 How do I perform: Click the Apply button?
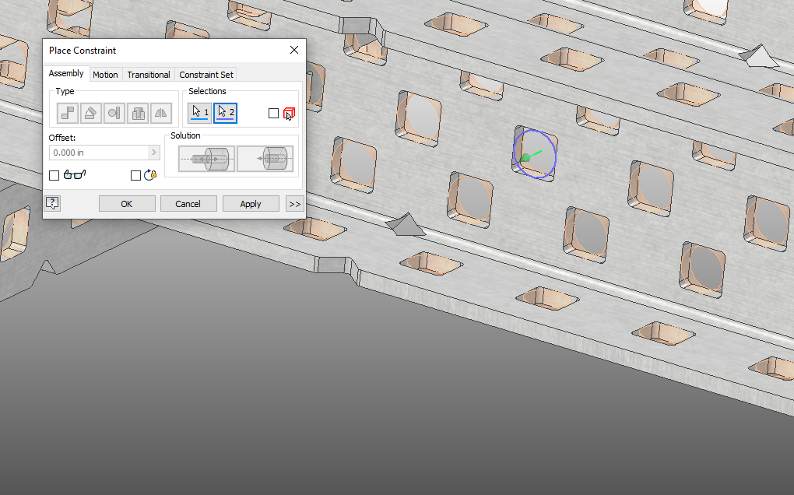(x=251, y=204)
